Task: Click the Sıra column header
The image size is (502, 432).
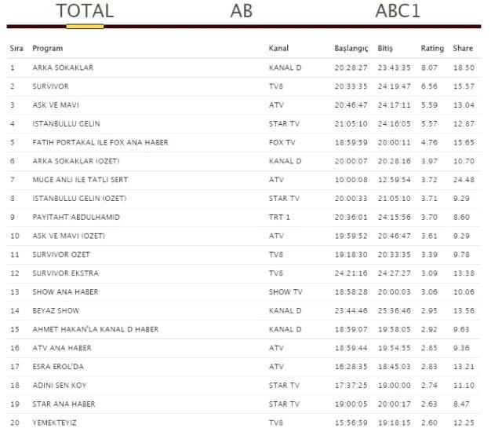Action: click(x=16, y=49)
